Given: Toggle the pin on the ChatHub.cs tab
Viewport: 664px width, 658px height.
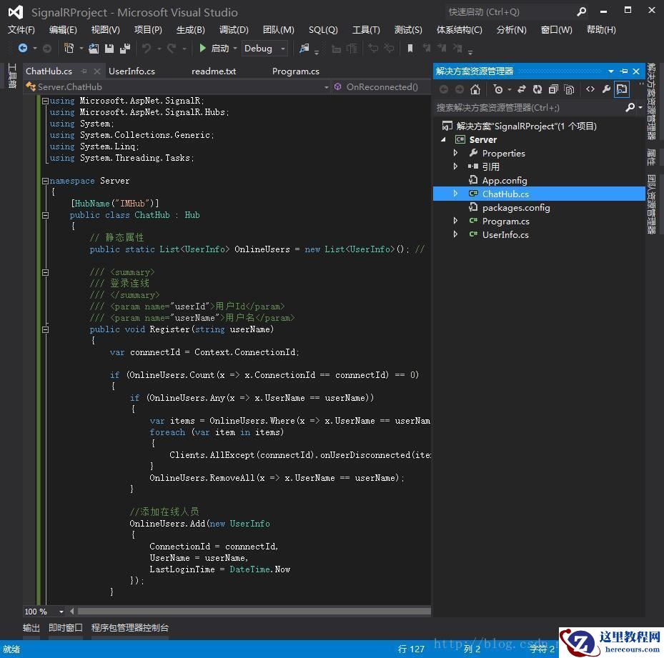Looking at the screenshot, I should (x=84, y=71).
